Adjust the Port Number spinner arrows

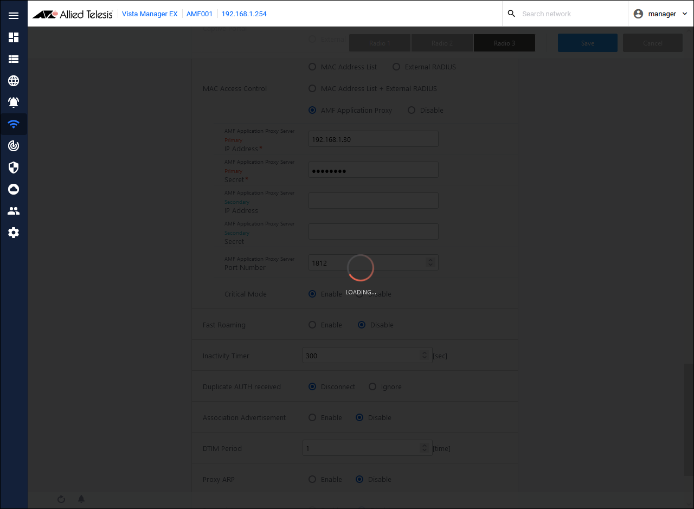430,262
